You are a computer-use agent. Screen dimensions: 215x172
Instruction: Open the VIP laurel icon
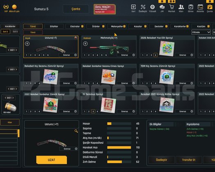(6, 7)
